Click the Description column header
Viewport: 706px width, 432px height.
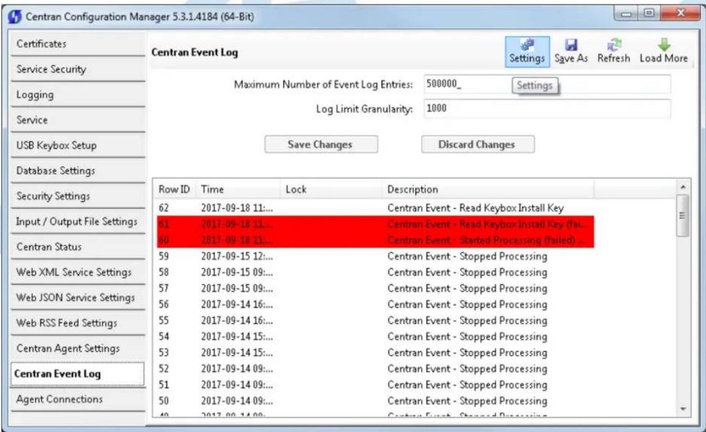click(x=488, y=190)
